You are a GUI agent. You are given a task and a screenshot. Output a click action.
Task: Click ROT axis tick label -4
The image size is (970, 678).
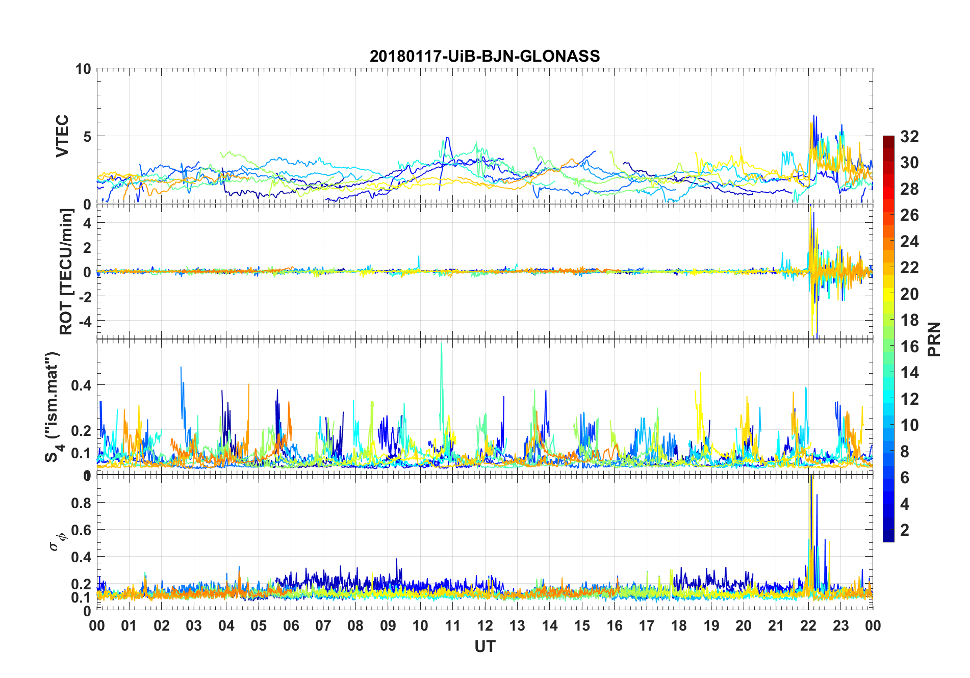click(x=85, y=321)
